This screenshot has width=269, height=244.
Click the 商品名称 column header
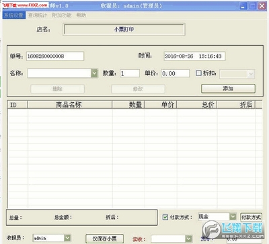click(x=70, y=105)
